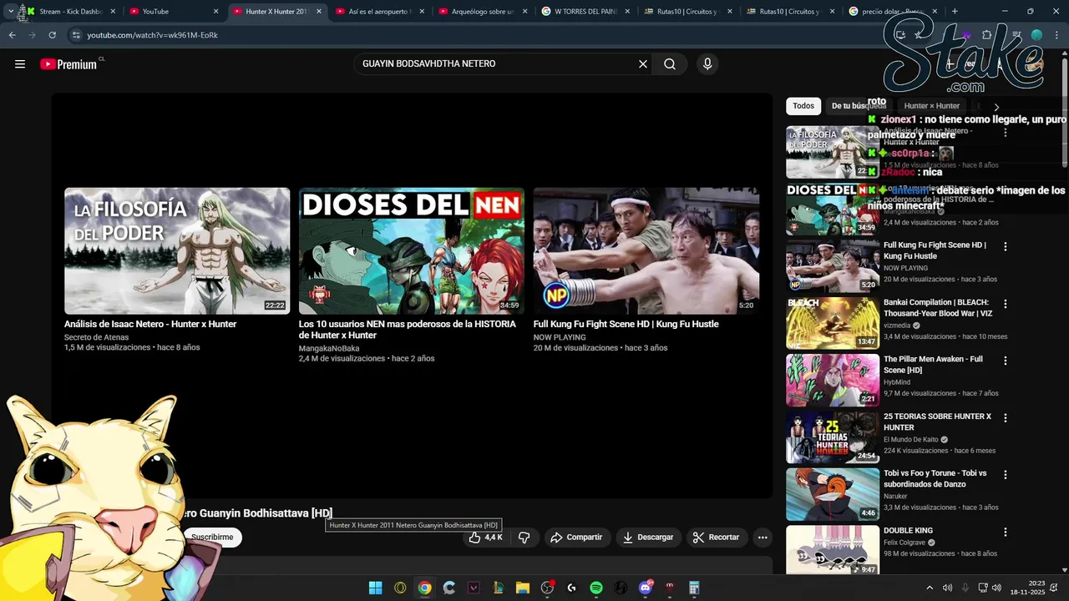Start voice search with the microphone icon

707,64
